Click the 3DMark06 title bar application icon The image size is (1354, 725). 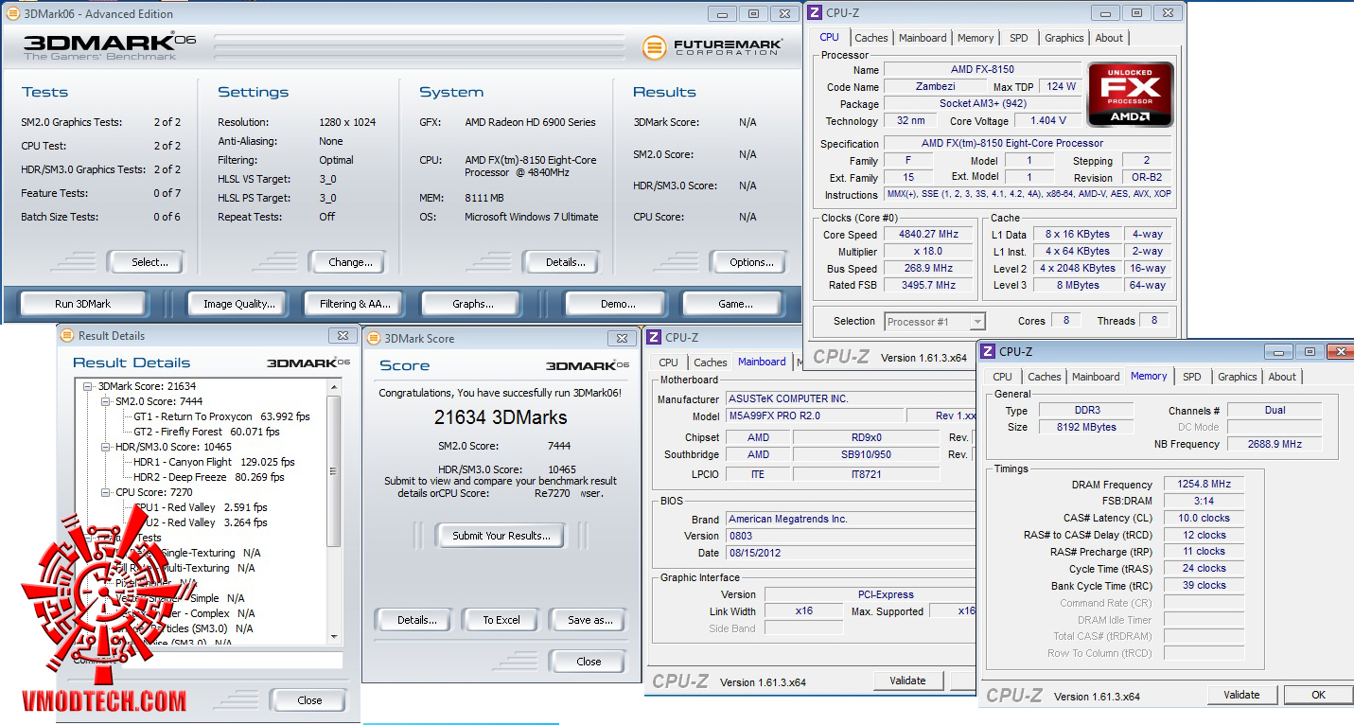pyautogui.click(x=13, y=14)
